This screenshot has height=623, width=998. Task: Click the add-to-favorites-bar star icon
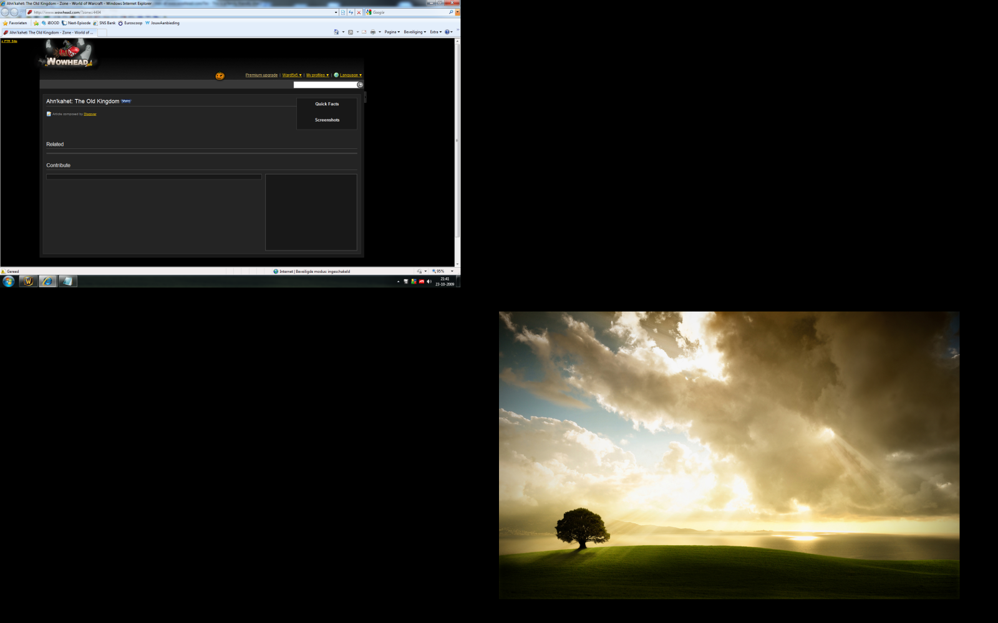pyautogui.click(x=36, y=23)
